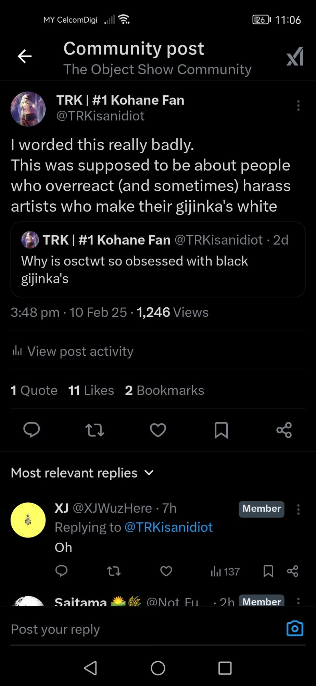Viewport: 316px width, 686px height.
Task: Bookmark the main post
Action: pyautogui.click(x=221, y=430)
